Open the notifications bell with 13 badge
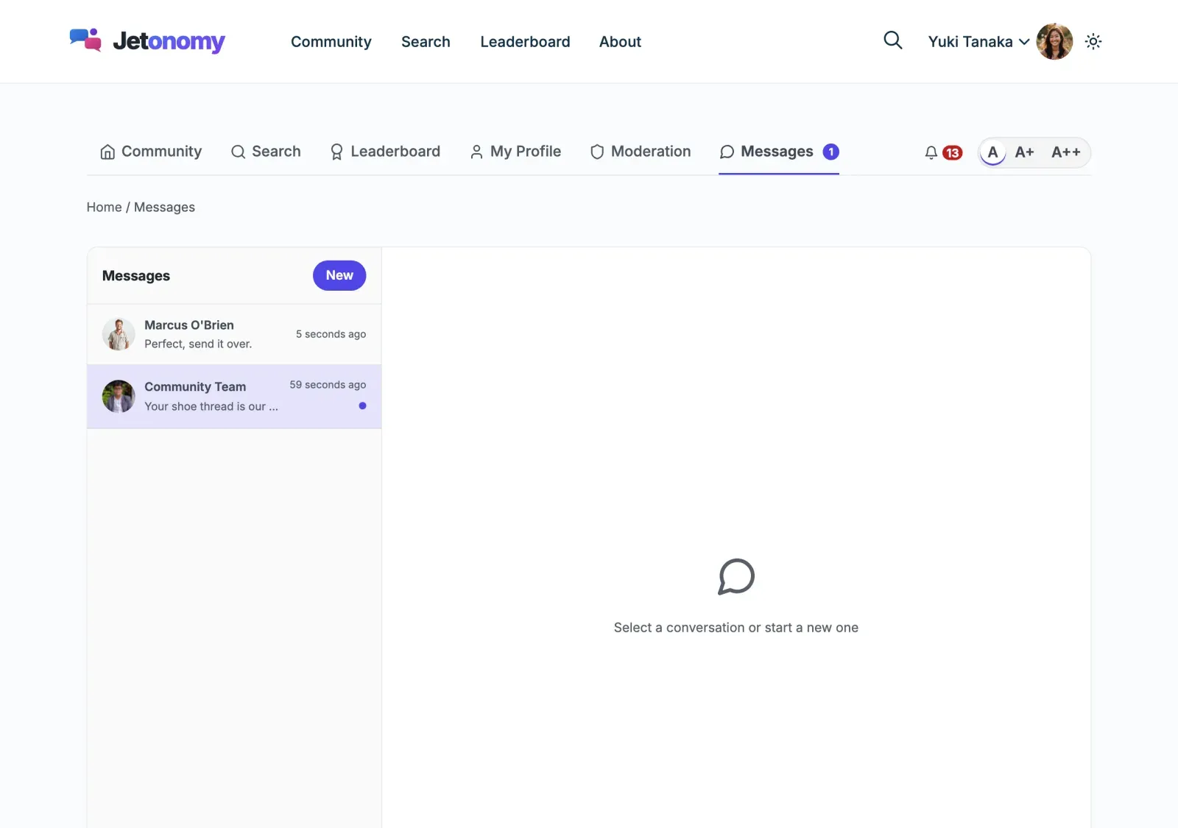1178x828 pixels. (943, 152)
